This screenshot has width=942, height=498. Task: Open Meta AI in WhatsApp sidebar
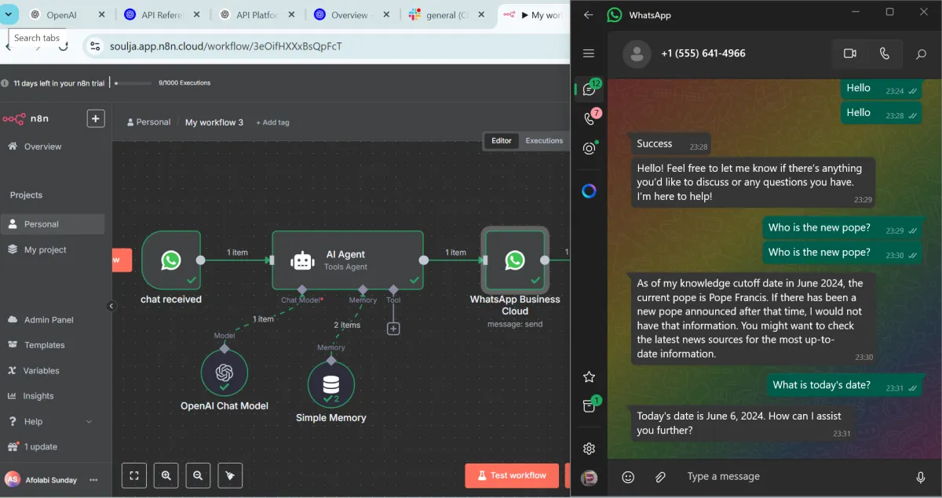(590, 191)
